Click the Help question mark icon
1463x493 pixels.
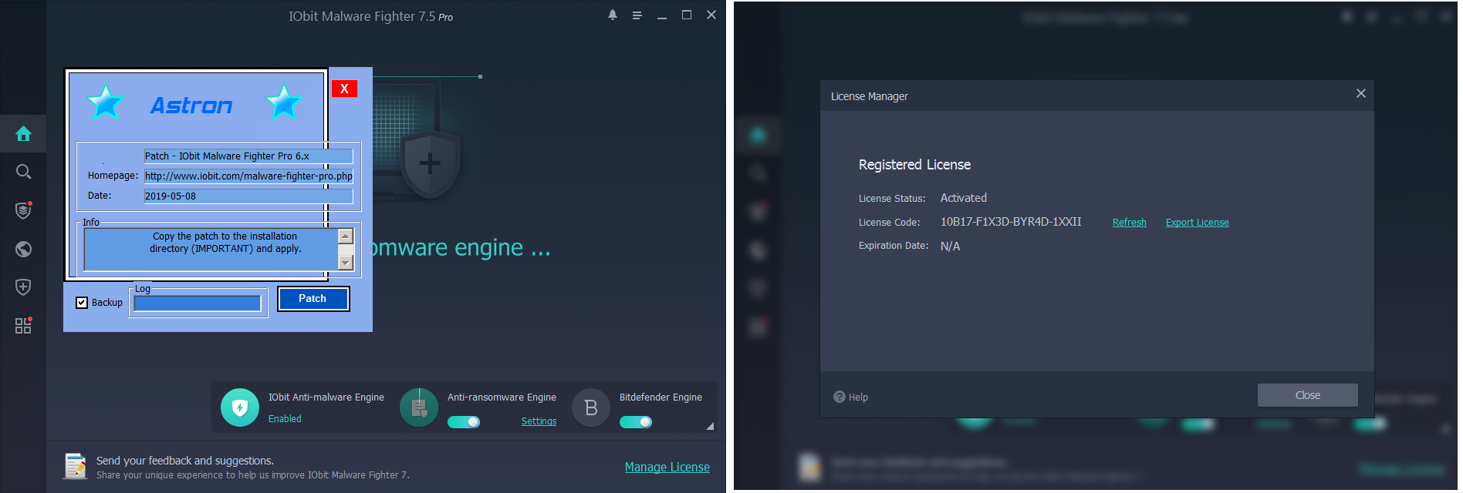(840, 397)
